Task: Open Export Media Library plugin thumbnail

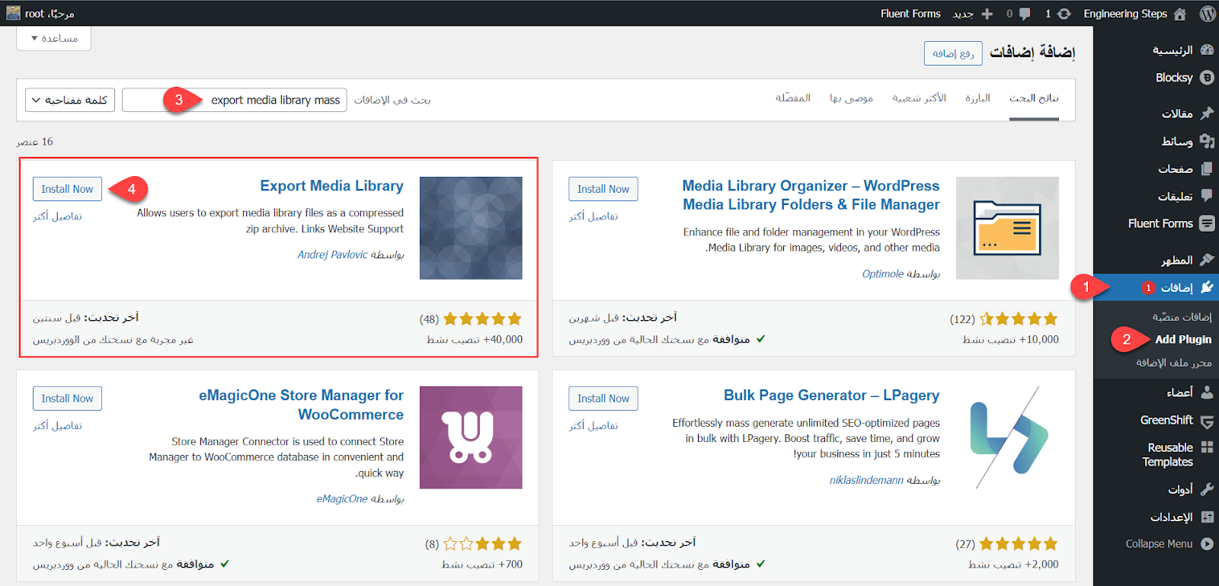Action: coord(471,228)
